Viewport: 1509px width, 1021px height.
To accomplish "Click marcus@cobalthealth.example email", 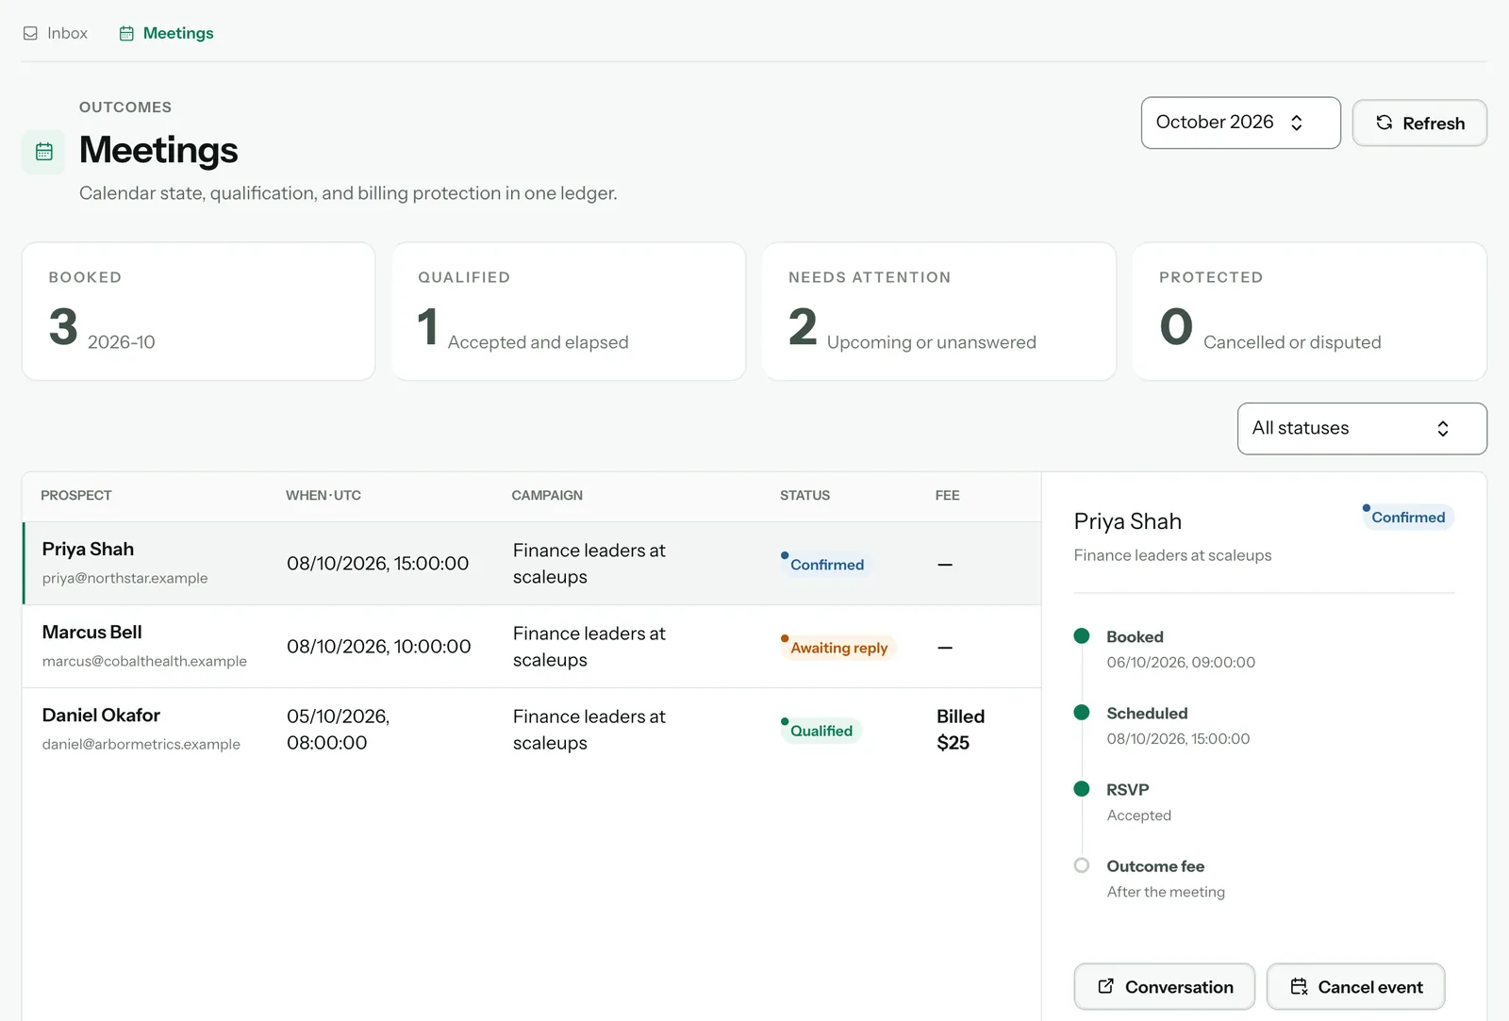I will (144, 661).
